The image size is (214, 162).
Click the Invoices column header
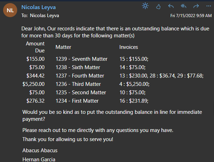coord(129,47)
